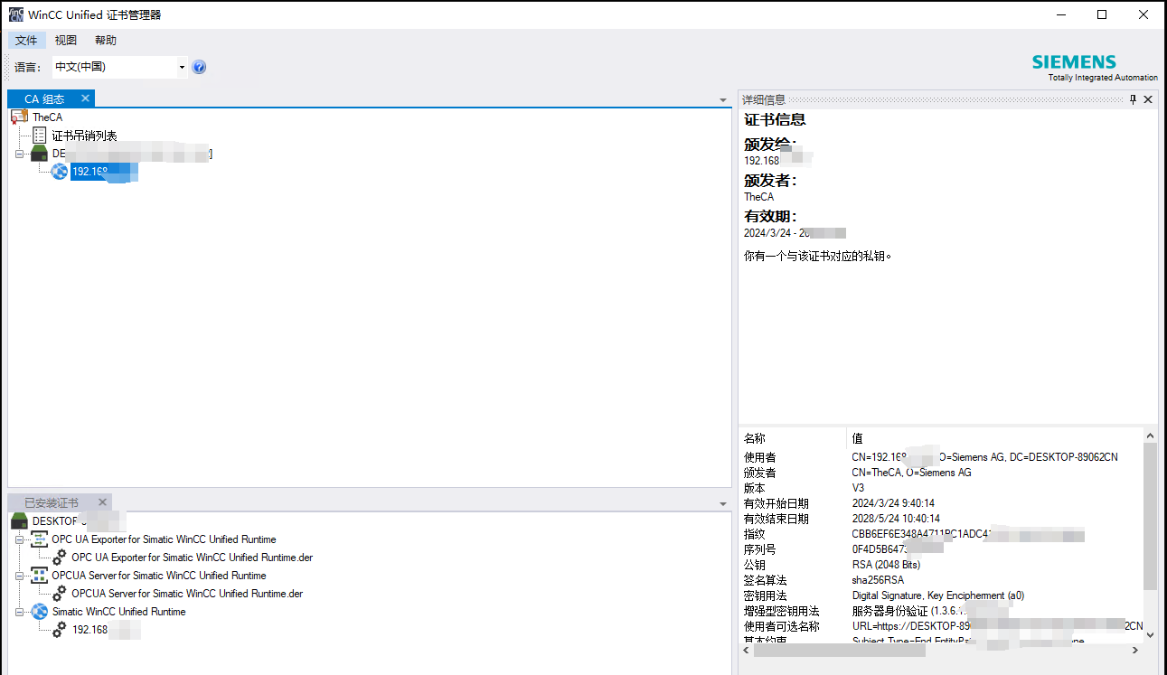Collapse the OPC UA Exporter node
This screenshot has width=1167, height=675.
pos(19,539)
